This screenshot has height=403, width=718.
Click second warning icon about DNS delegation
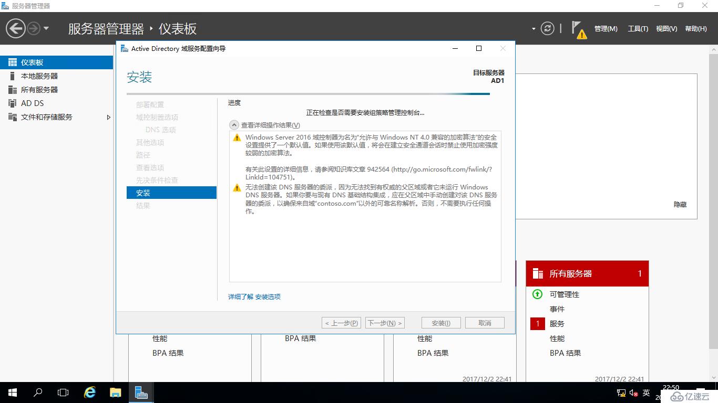(x=237, y=187)
